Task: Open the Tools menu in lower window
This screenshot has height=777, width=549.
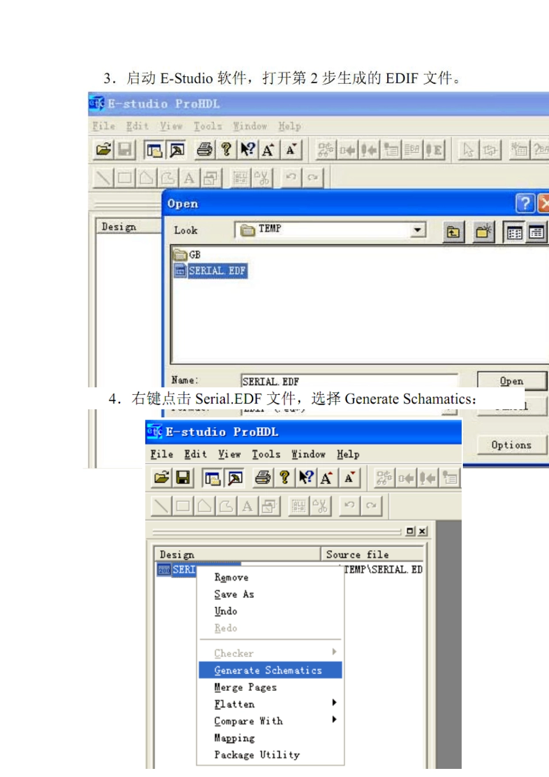Action: (266, 454)
